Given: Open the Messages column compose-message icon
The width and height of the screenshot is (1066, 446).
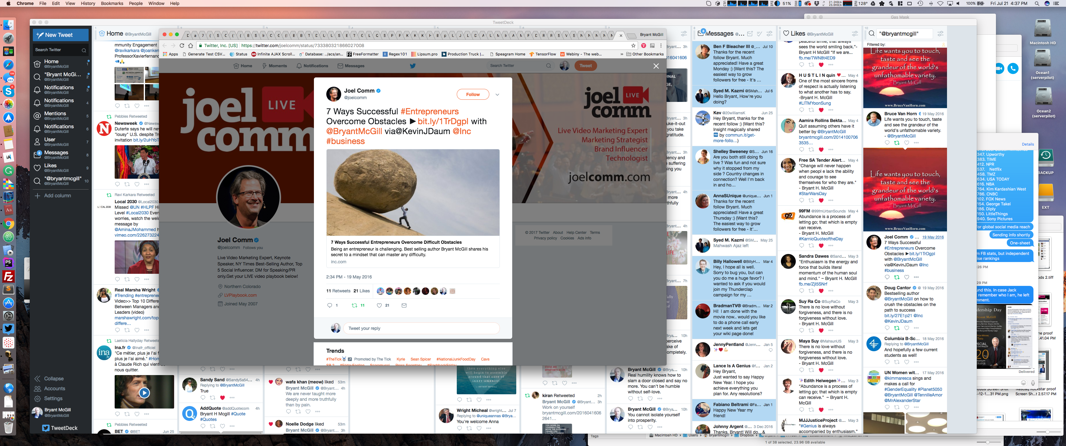Looking at the screenshot, I should pos(750,34).
